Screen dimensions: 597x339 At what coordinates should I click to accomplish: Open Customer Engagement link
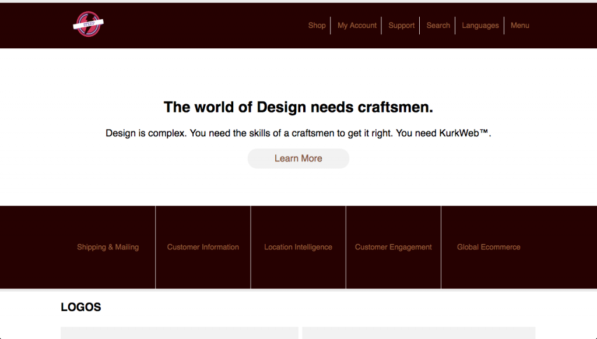pyautogui.click(x=394, y=247)
